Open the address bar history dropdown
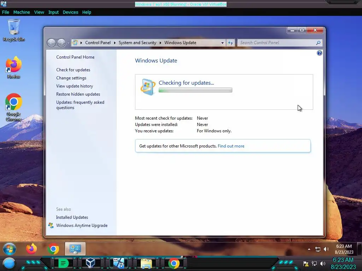362x271 pixels. [x=222, y=43]
